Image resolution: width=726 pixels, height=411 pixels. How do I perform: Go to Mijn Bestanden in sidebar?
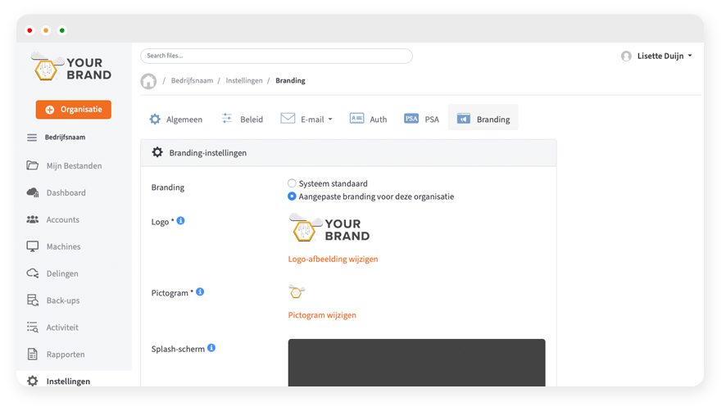(x=74, y=165)
